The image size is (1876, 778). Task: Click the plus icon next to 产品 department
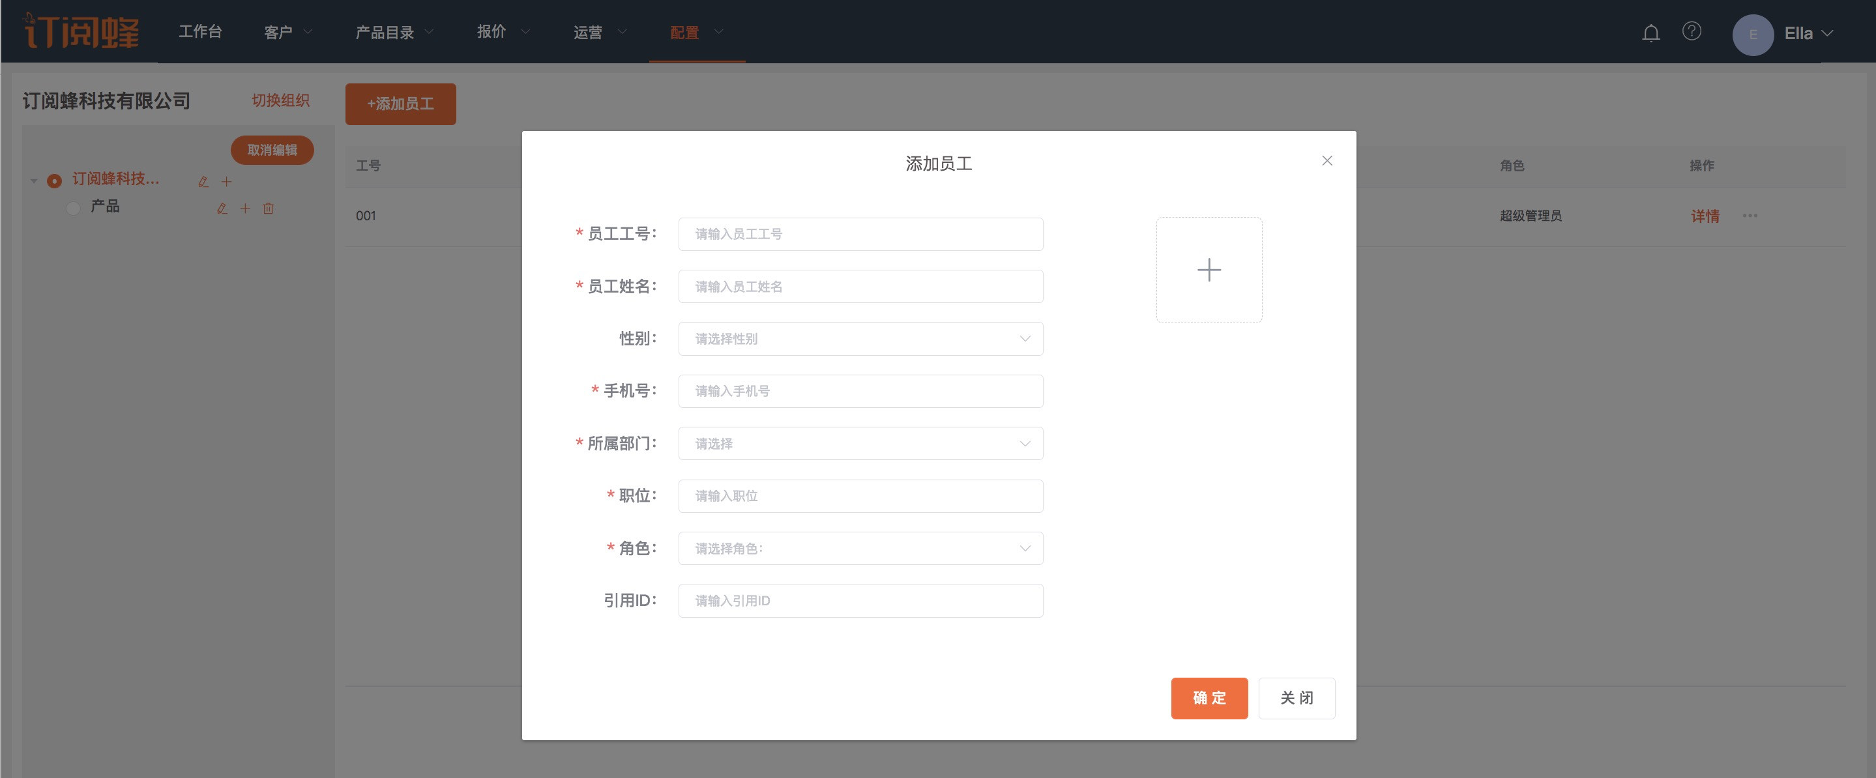(246, 209)
